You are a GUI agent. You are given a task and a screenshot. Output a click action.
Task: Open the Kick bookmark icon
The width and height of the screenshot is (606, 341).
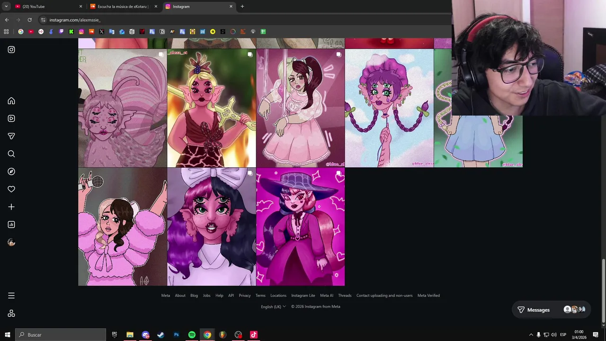(71, 32)
